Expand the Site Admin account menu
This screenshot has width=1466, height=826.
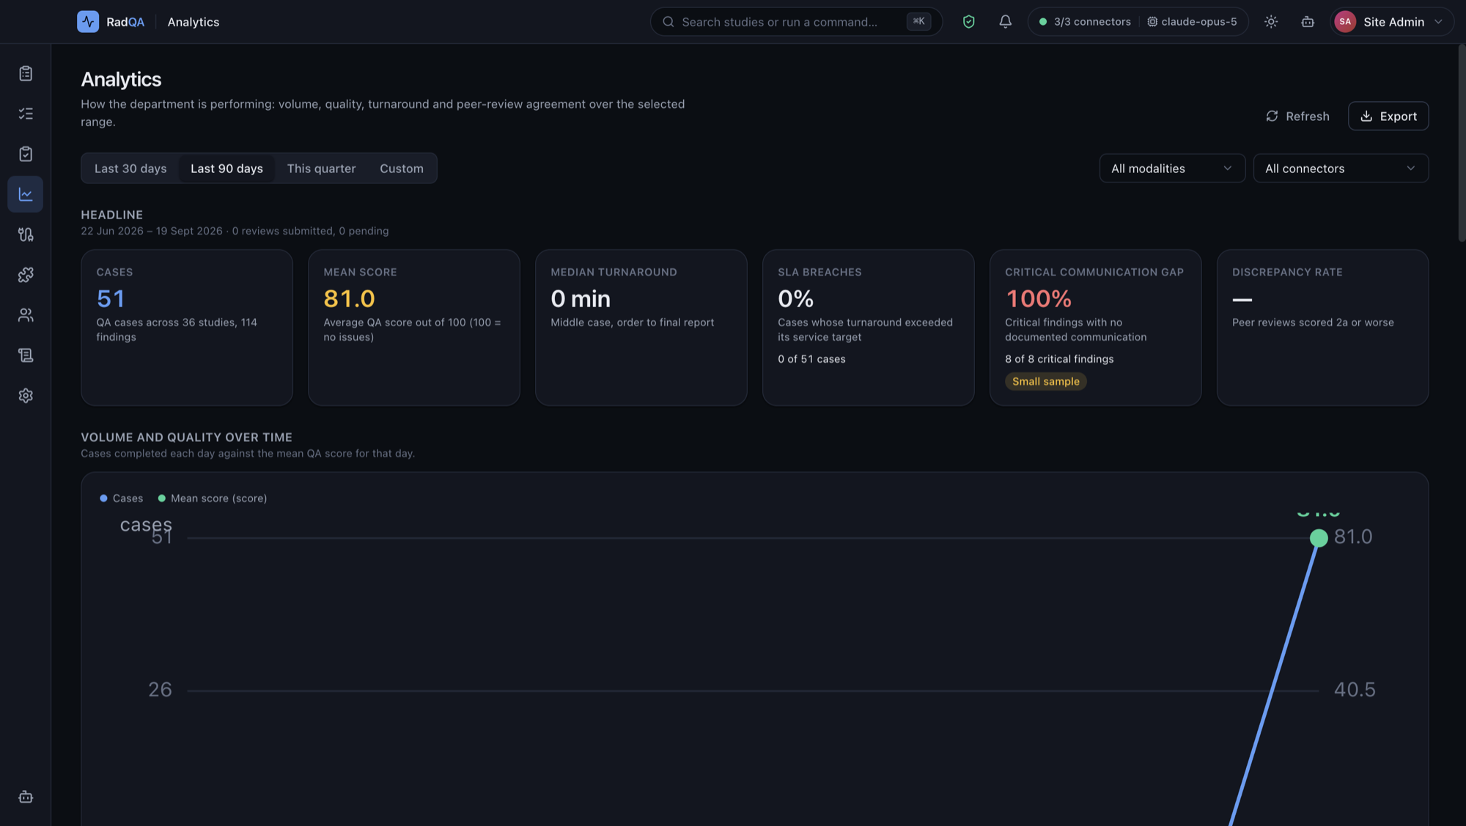(x=1392, y=22)
